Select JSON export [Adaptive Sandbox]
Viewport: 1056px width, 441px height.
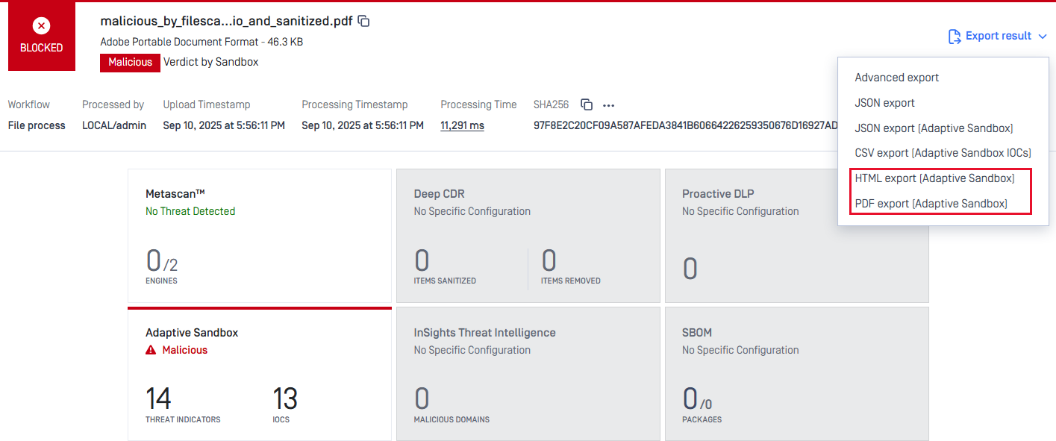934,128
